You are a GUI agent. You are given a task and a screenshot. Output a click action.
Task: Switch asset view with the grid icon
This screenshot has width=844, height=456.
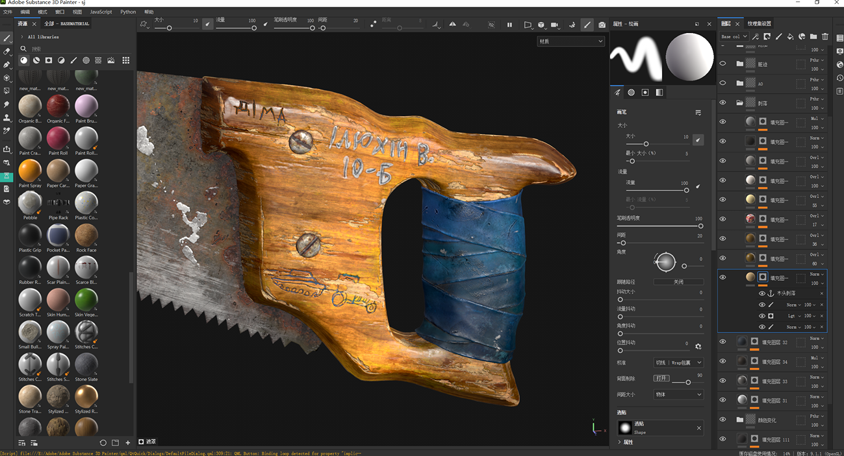click(125, 60)
